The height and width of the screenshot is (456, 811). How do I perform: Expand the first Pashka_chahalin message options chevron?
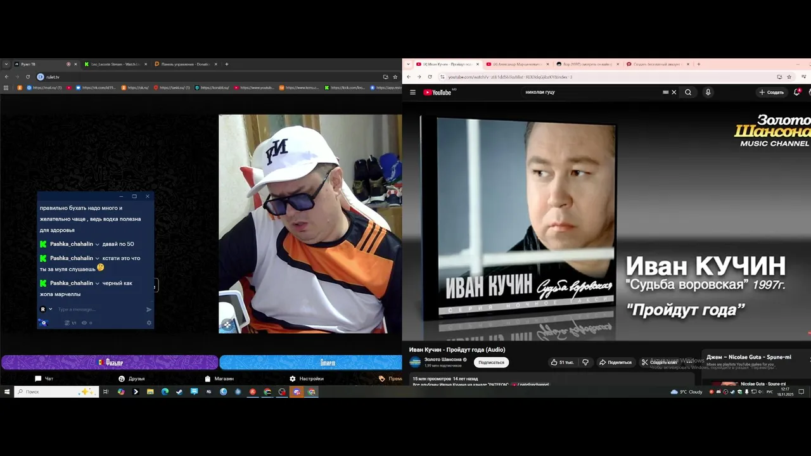click(x=97, y=244)
